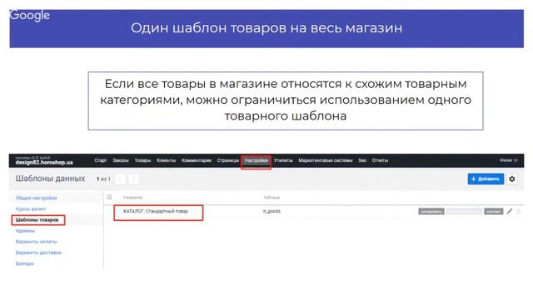The image size is (533, 299).
Task: Switch to Страницы in top navigation
Action: point(227,160)
